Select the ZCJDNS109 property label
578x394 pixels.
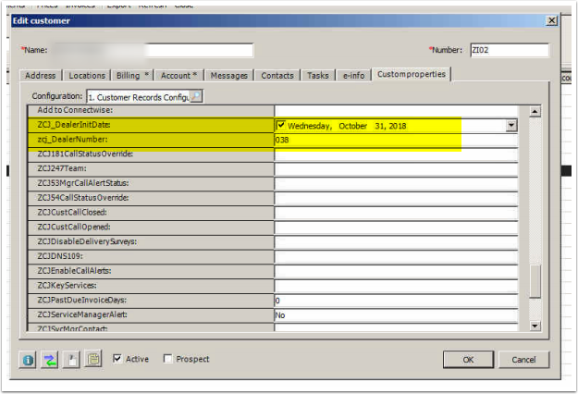coord(60,256)
